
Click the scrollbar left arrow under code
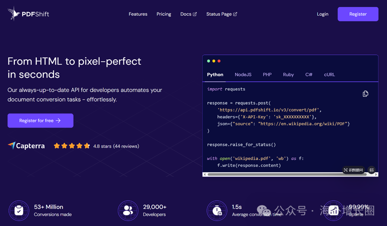204,174
